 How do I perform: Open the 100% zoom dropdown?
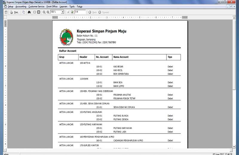tap(62, 12)
